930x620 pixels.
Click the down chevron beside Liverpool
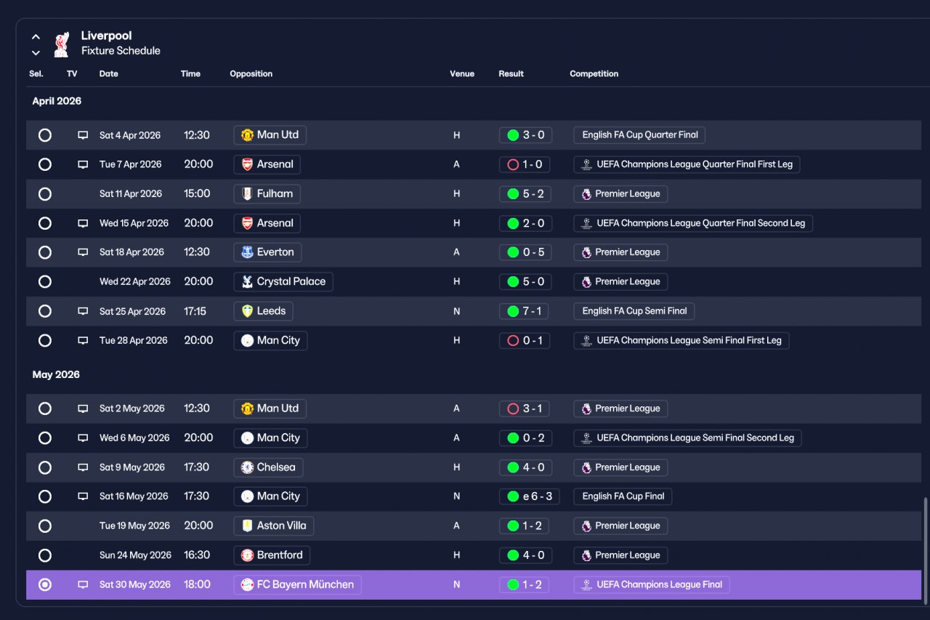click(36, 52)
